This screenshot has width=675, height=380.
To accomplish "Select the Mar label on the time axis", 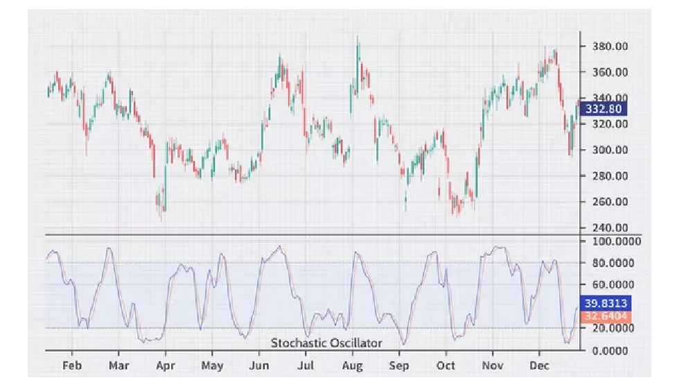I will (x=119, y=365).
